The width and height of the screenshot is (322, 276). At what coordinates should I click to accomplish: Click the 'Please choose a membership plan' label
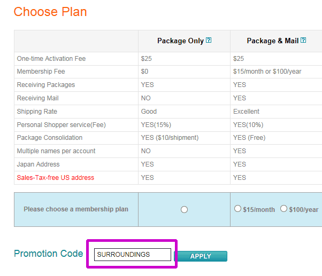pyautogui.click(x=76, y=209)
